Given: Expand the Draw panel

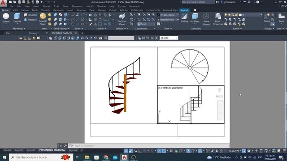Looking at the screenshot, I should coord(79,29).
